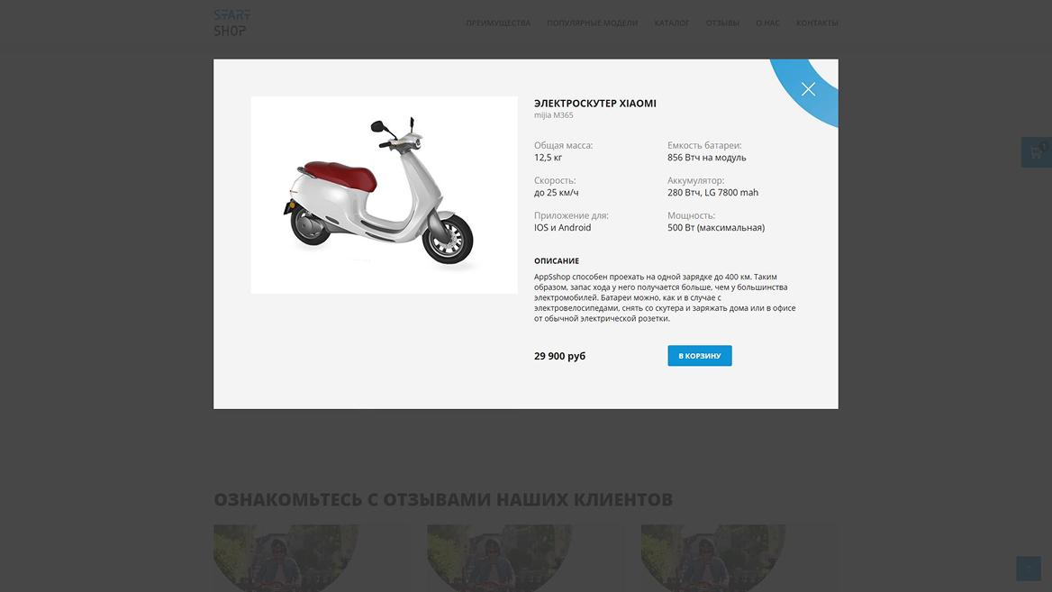Image resolution: width=1052 pixels, height=592 pixels.
Task: Open the КАТАЛОГ navigation link
Action: 672,23
